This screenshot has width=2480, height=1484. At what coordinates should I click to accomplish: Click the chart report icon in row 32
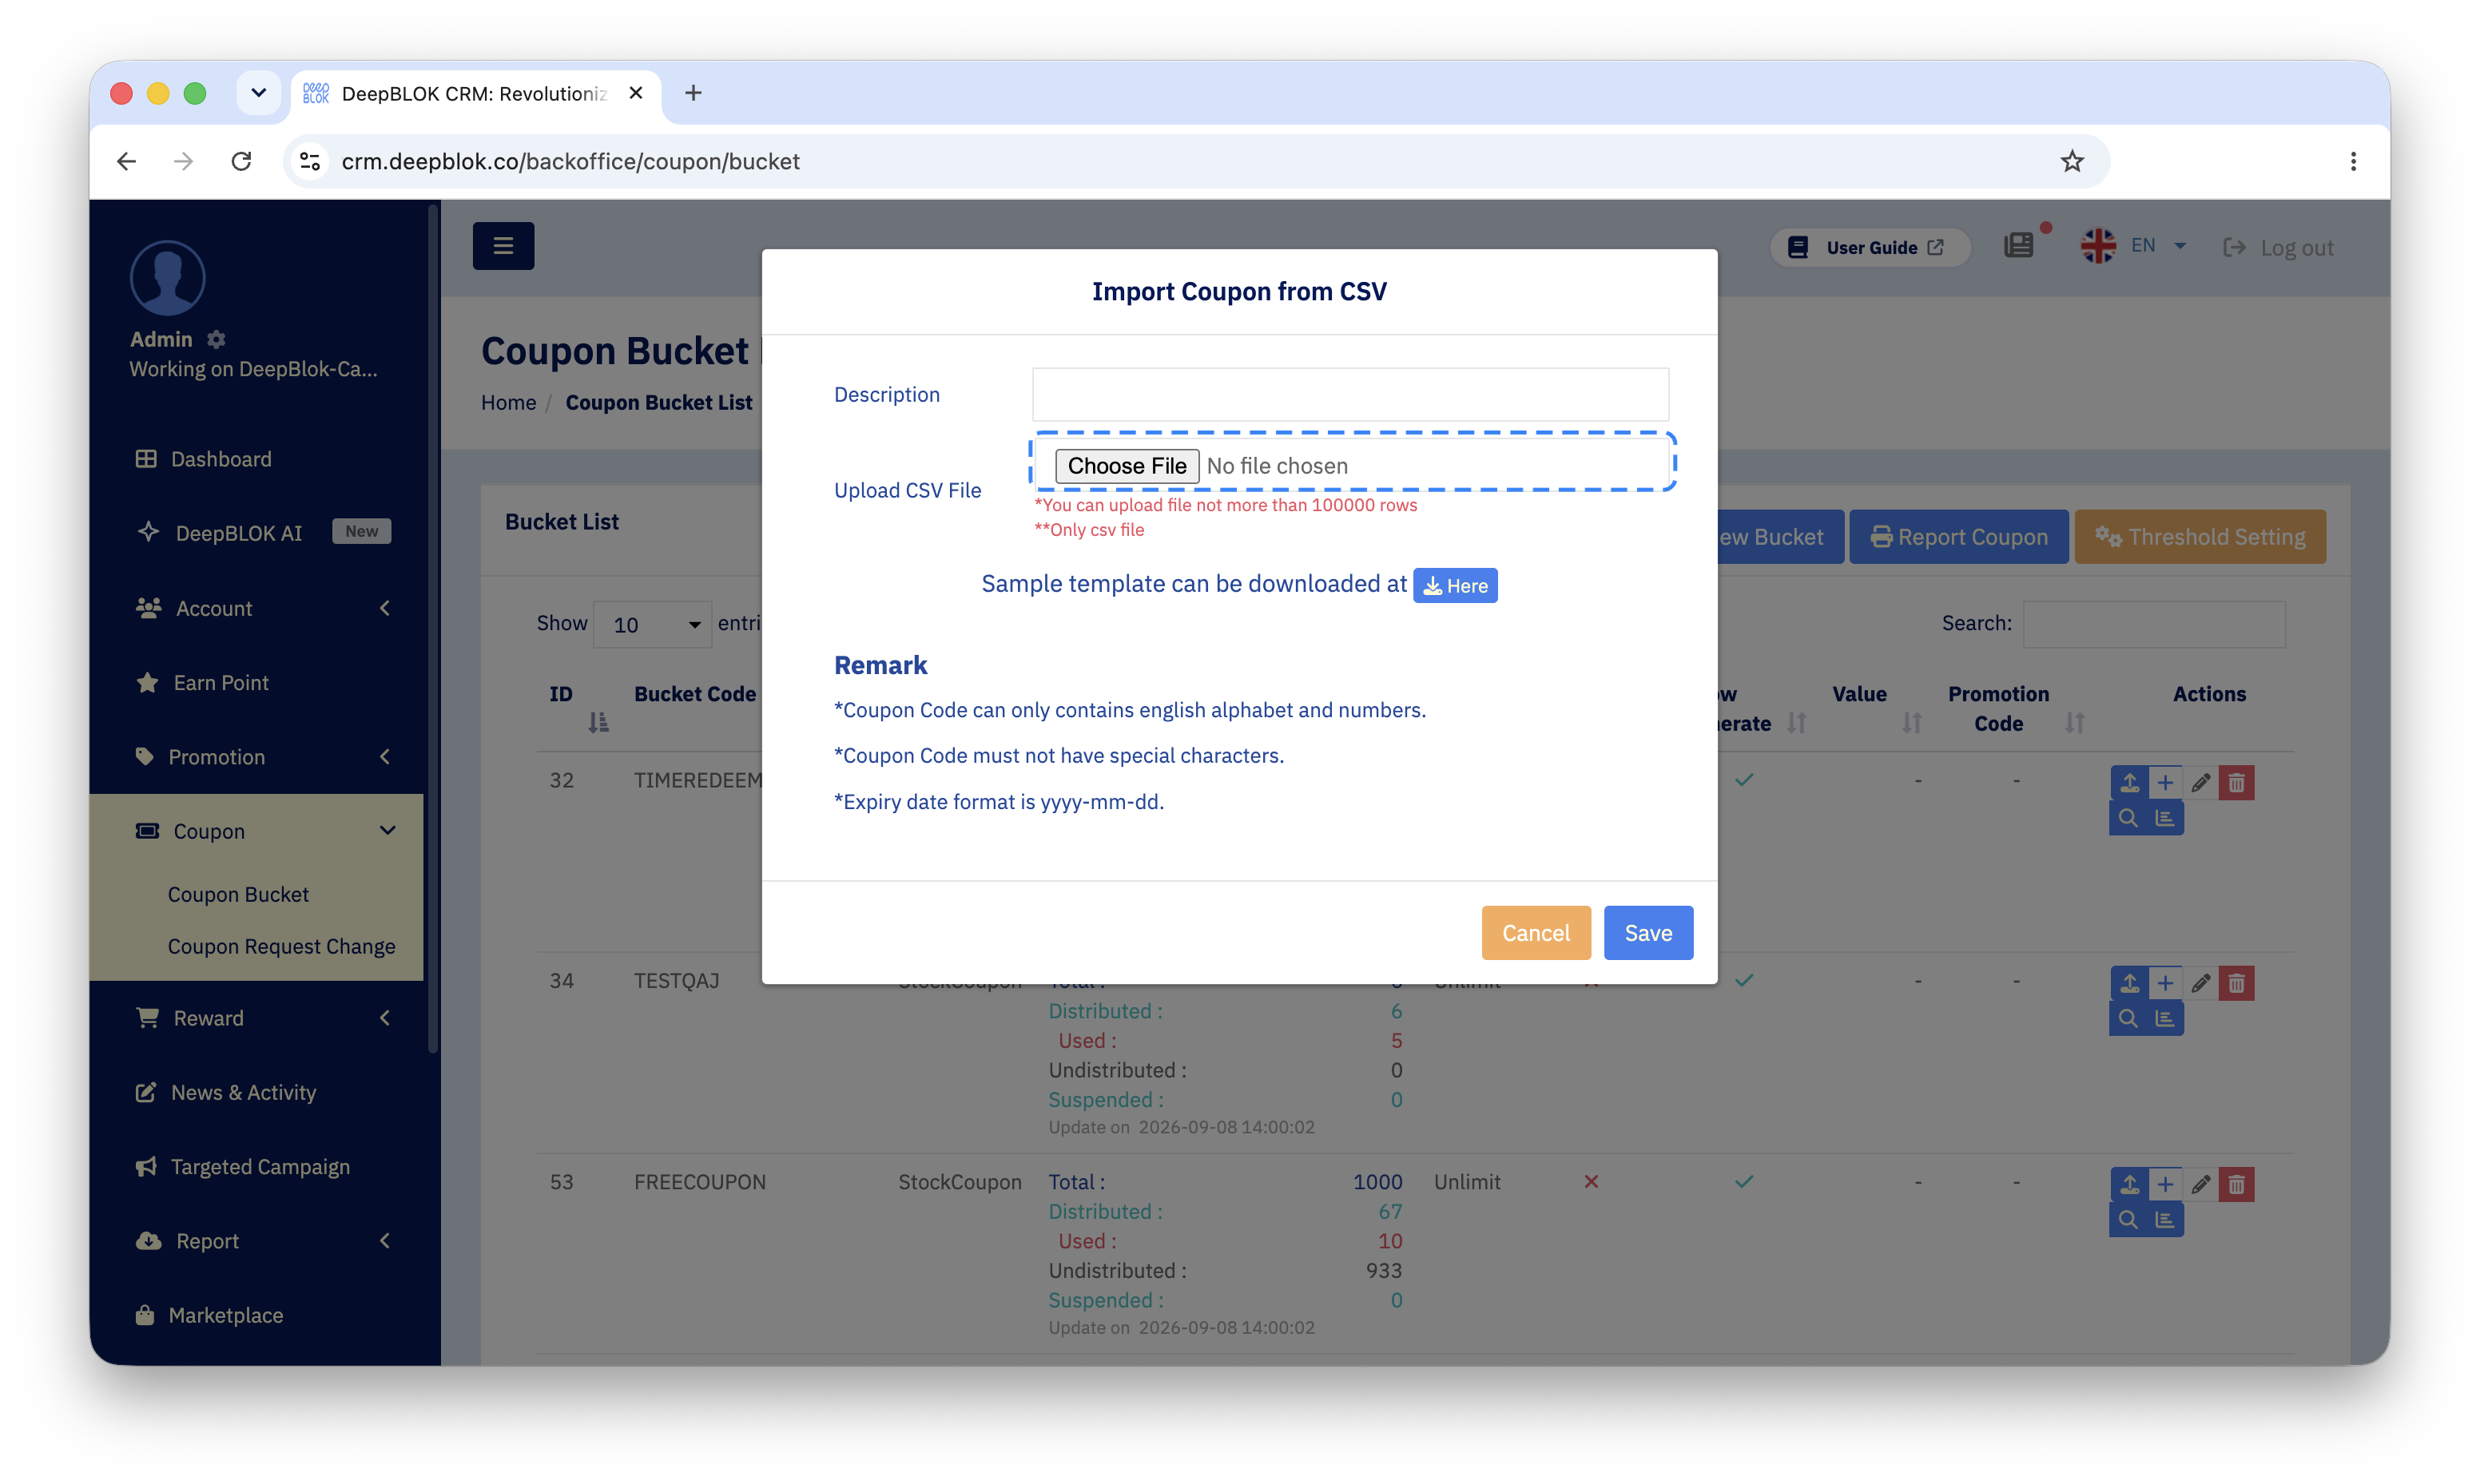tap(2165, 819)
